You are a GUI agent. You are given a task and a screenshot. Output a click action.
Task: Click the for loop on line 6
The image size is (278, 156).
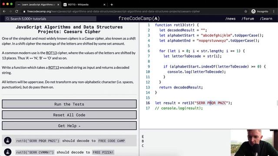[x=202, y=51]
